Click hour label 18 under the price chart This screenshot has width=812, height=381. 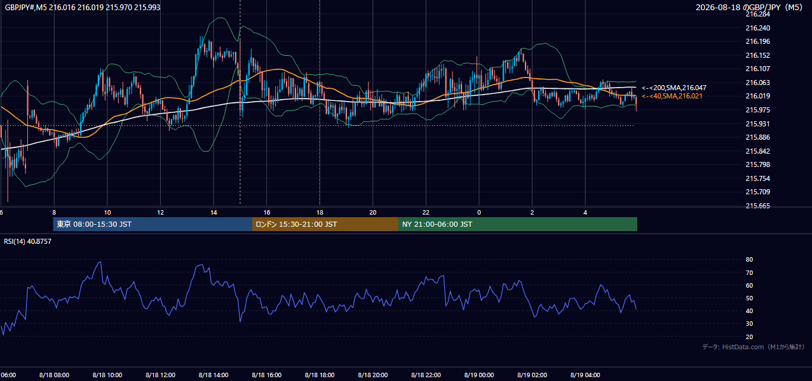point(320,213)
